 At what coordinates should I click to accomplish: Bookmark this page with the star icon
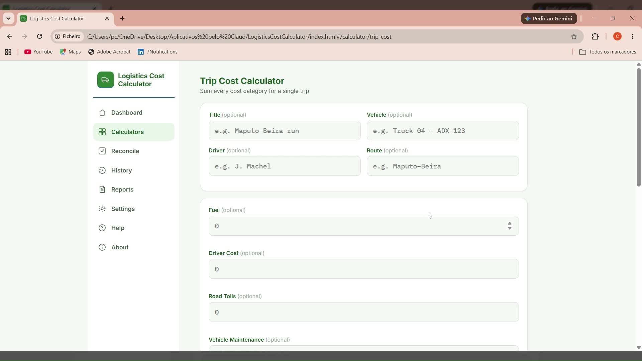coord(574,36)
